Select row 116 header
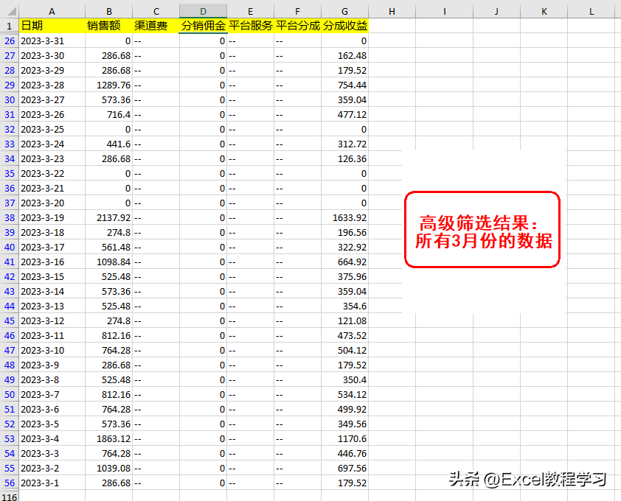Screen dimensions: 621x501 click(x=10, y=497)
